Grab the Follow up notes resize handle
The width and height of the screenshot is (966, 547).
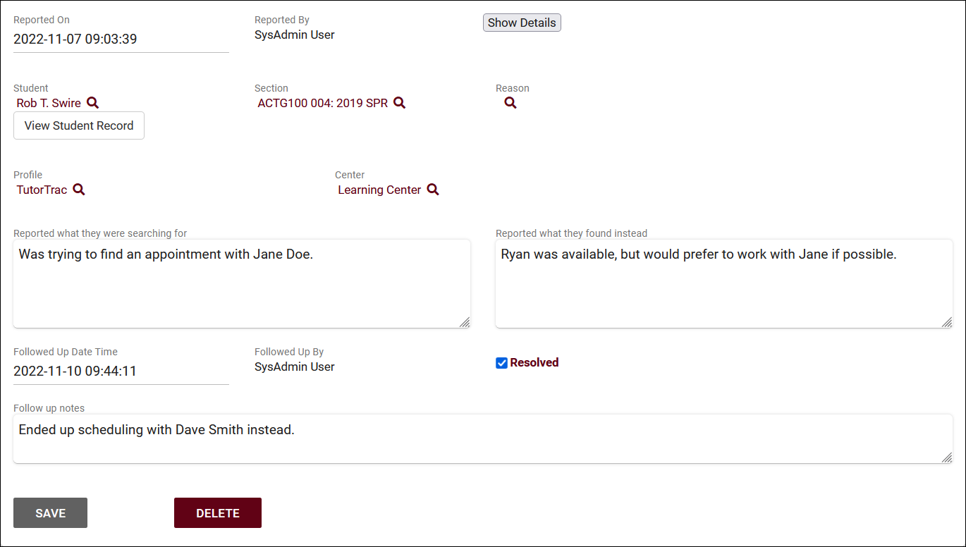(947, 457)
